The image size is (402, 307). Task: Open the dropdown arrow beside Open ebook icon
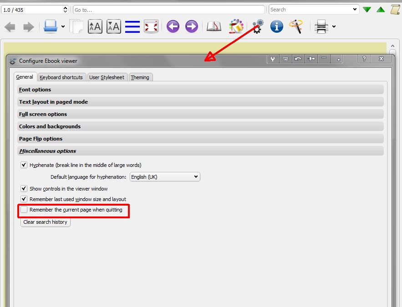63,26
